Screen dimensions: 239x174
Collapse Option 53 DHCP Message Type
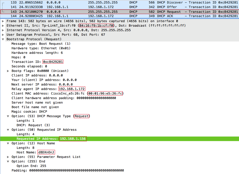tap(8, 116)
